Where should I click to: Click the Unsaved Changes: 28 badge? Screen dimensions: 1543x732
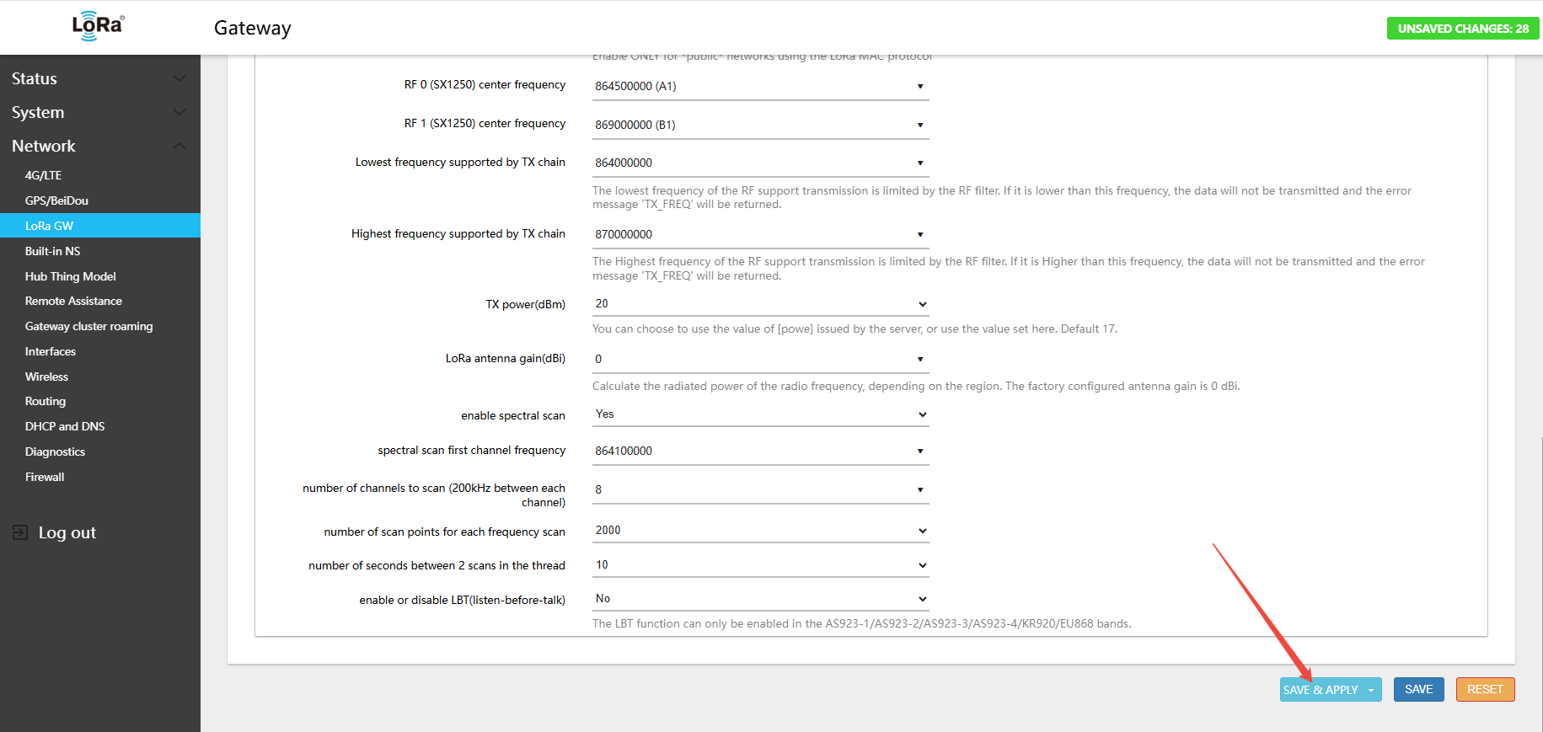(x=1462, y=29)
